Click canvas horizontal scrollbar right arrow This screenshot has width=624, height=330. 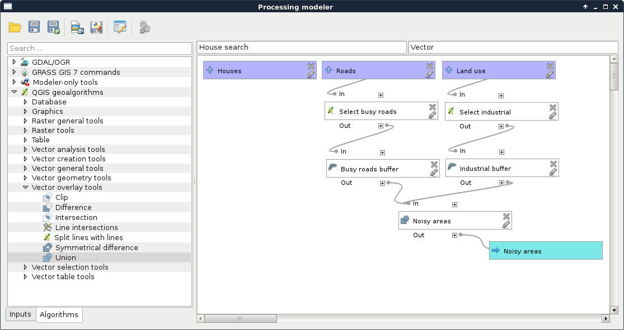pos(606,318)
